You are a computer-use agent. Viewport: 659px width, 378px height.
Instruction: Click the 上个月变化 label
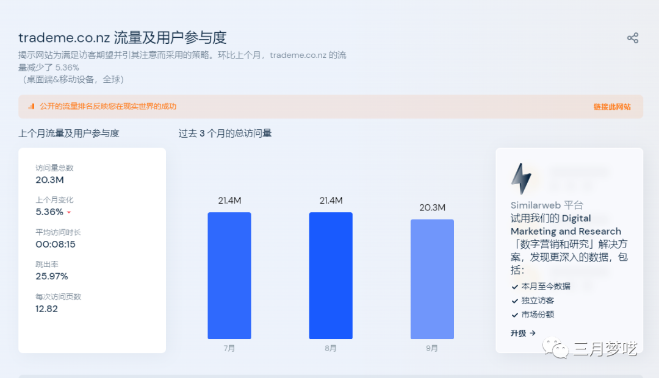tap(55, 200)
